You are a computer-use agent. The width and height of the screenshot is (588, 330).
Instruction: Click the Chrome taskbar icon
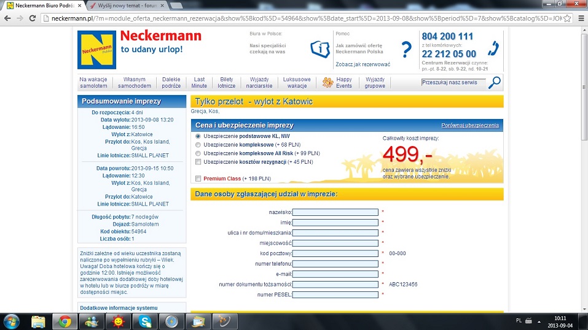point(65,322)
